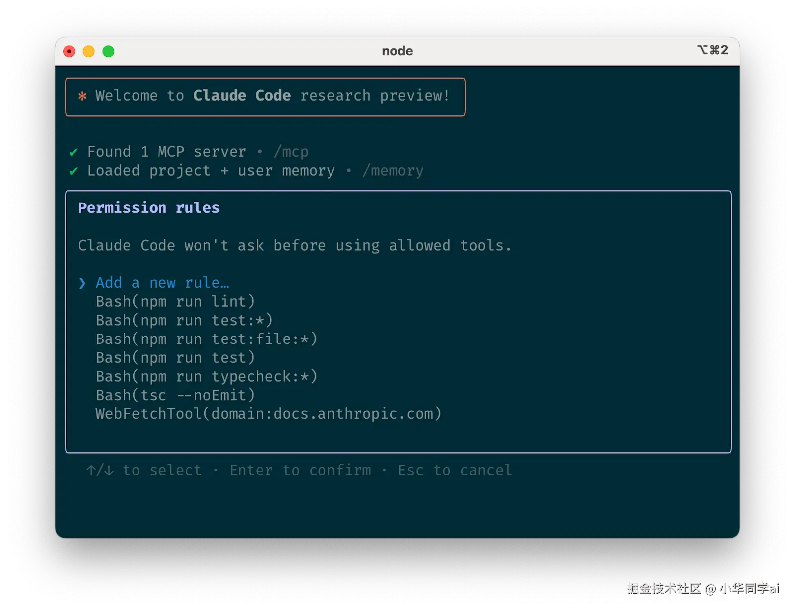Screen dimensions: 795x611
Task: Select the Bash(npm run test) rule
Action: pos(175,358)
